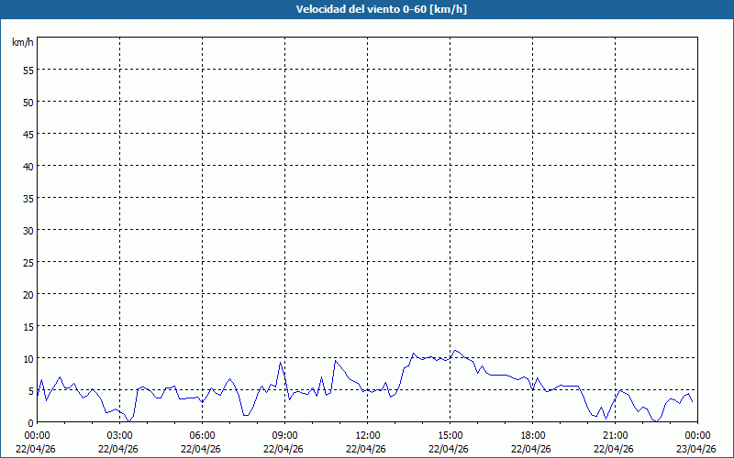Image resolution: width=734 pixels, height=458 pixels.
Task: Select the 12:00 time marker
Action: tap(367, 435)
